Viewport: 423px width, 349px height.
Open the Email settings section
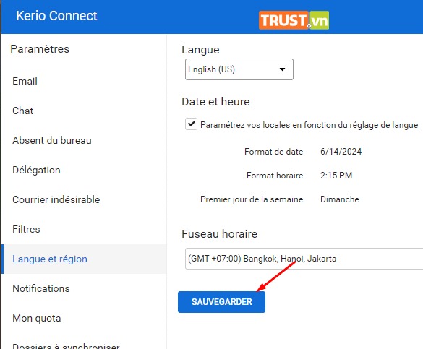click(x=25, y=81)
